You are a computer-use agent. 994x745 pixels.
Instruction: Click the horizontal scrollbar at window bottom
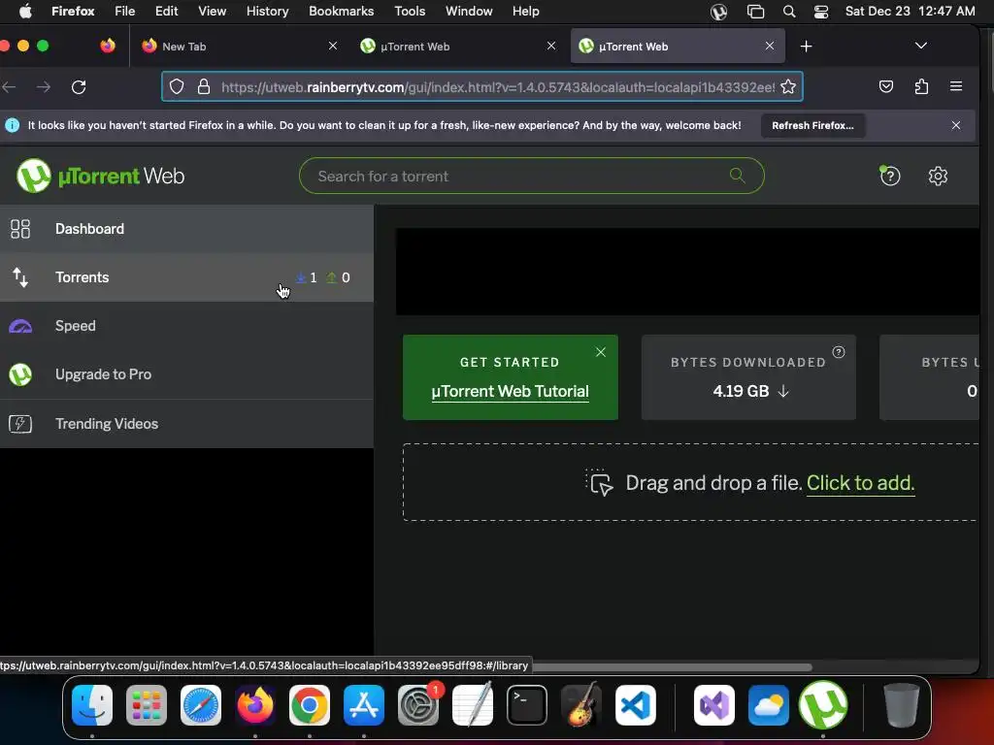672,666
